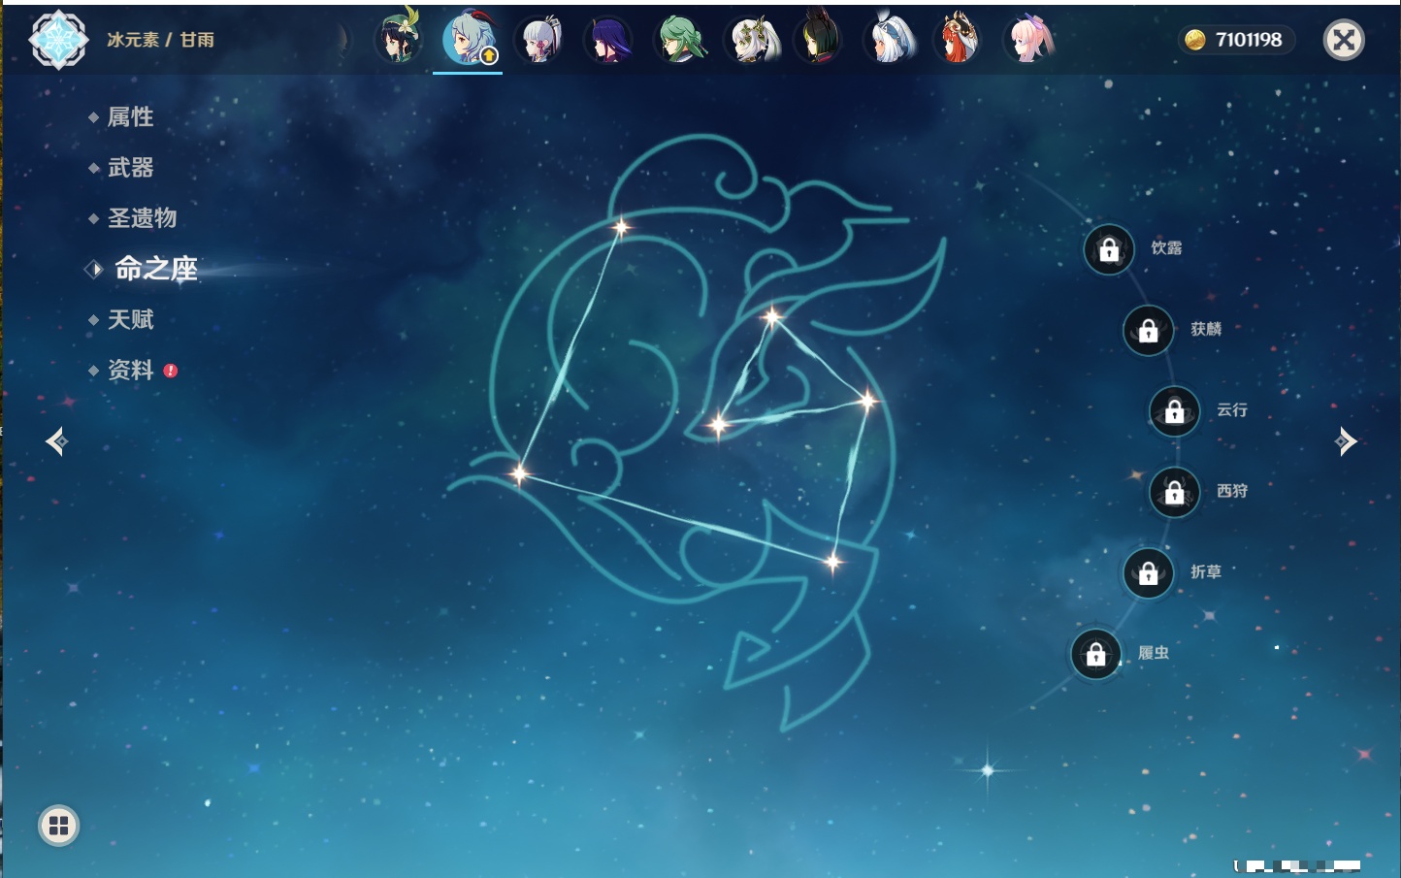Screen dimensions: 1401x878
Task: Click the 履虫 constellation label
Action: click(x=1154, y=653)
